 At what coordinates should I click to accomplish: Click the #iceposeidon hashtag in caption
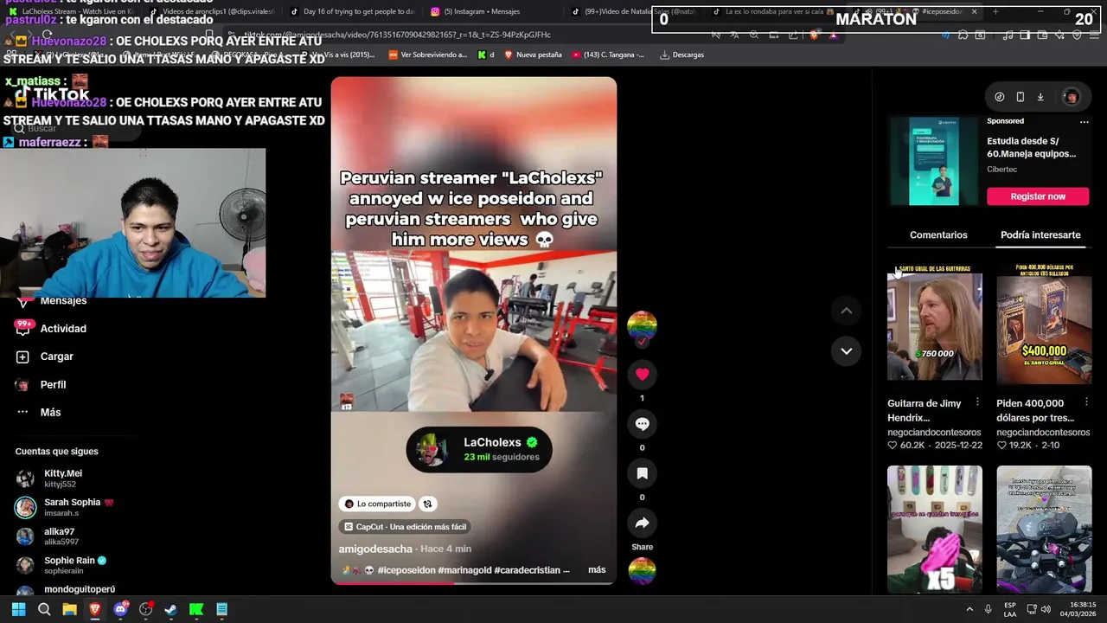[406, 570]
